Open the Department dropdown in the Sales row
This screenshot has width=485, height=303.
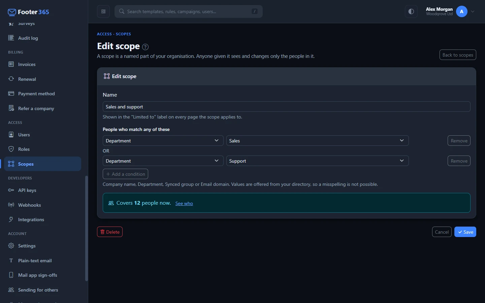tap(163, 141)
